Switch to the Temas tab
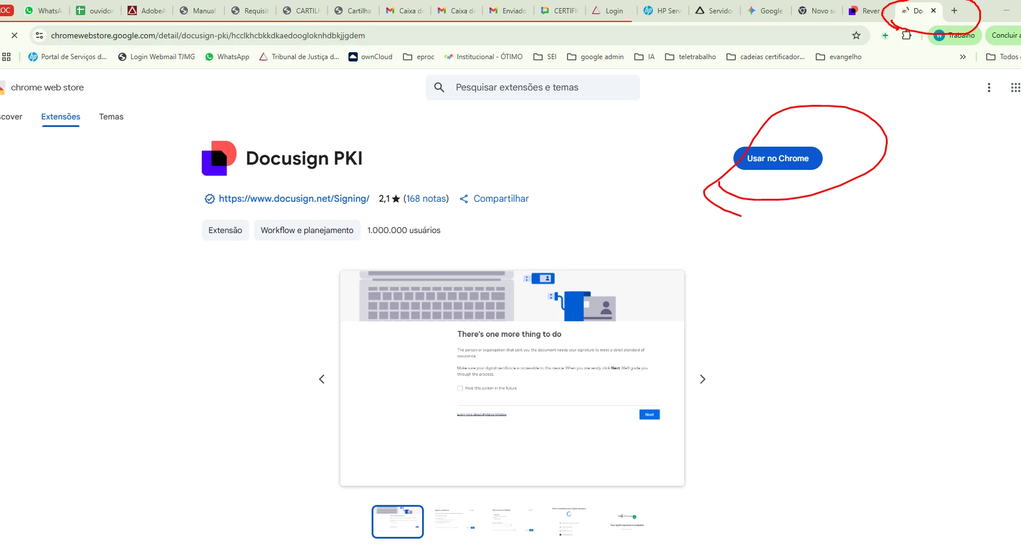The height and width of the screenshot is (556, 1021). (111, 117)
